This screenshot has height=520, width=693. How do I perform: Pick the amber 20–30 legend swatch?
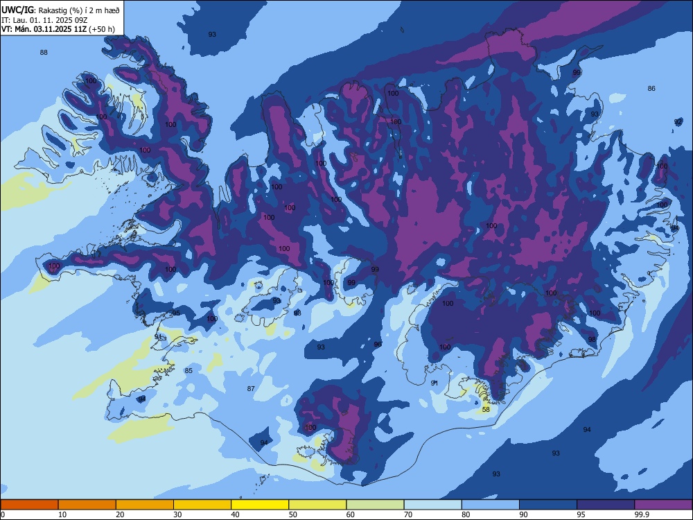pos(145,505)
